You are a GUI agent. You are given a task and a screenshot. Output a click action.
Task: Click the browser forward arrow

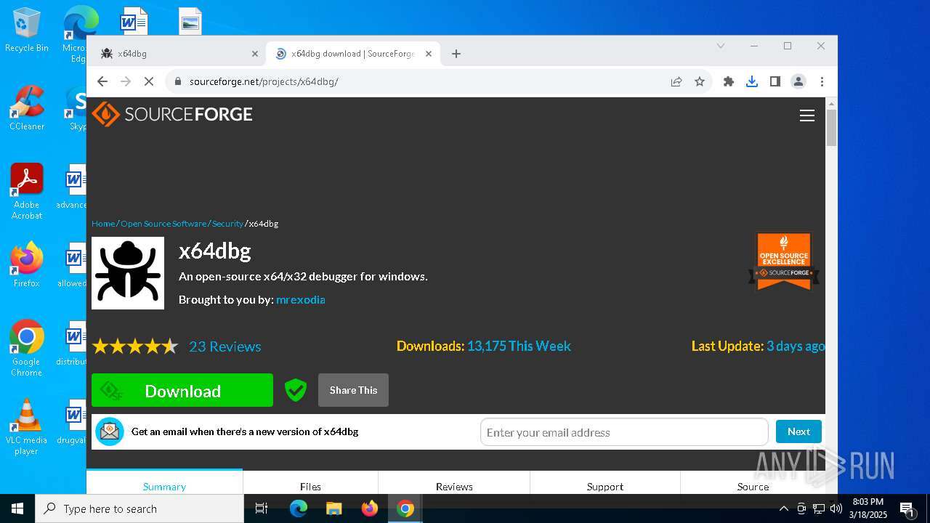pyautogui.click(x=126, y=81)
